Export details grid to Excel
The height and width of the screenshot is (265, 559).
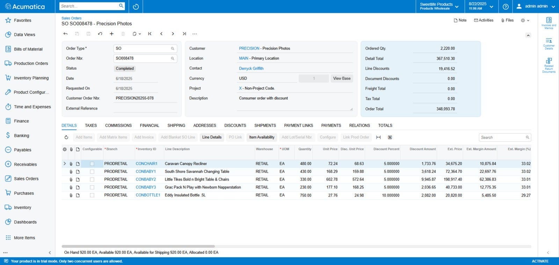pos(390,137)
